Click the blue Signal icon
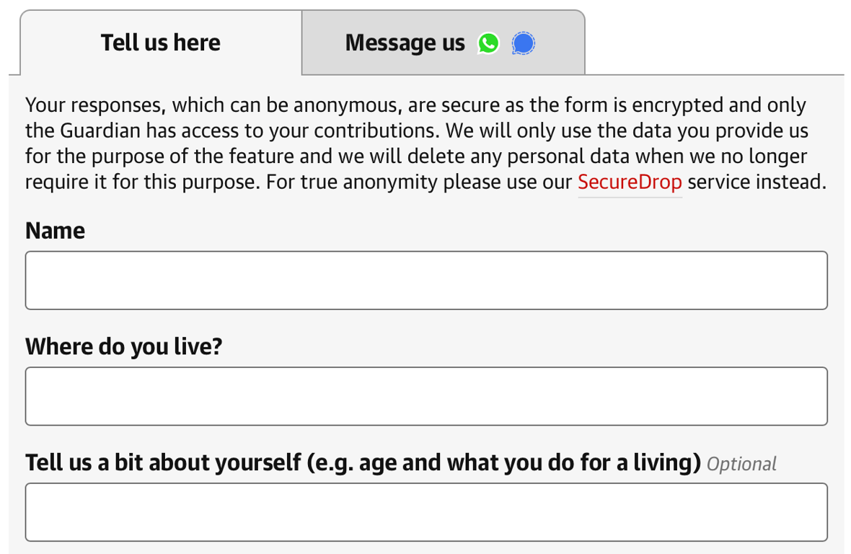Viewport: 851px width, 554px height. pyautogui.click(x=524, y=43)
